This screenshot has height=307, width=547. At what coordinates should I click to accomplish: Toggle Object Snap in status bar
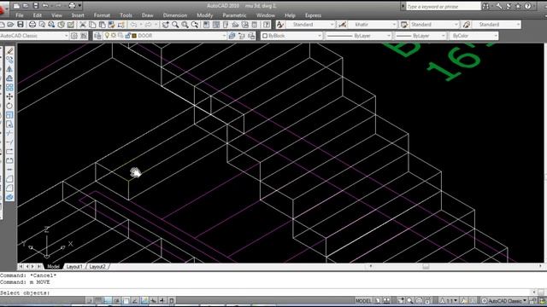126,300
